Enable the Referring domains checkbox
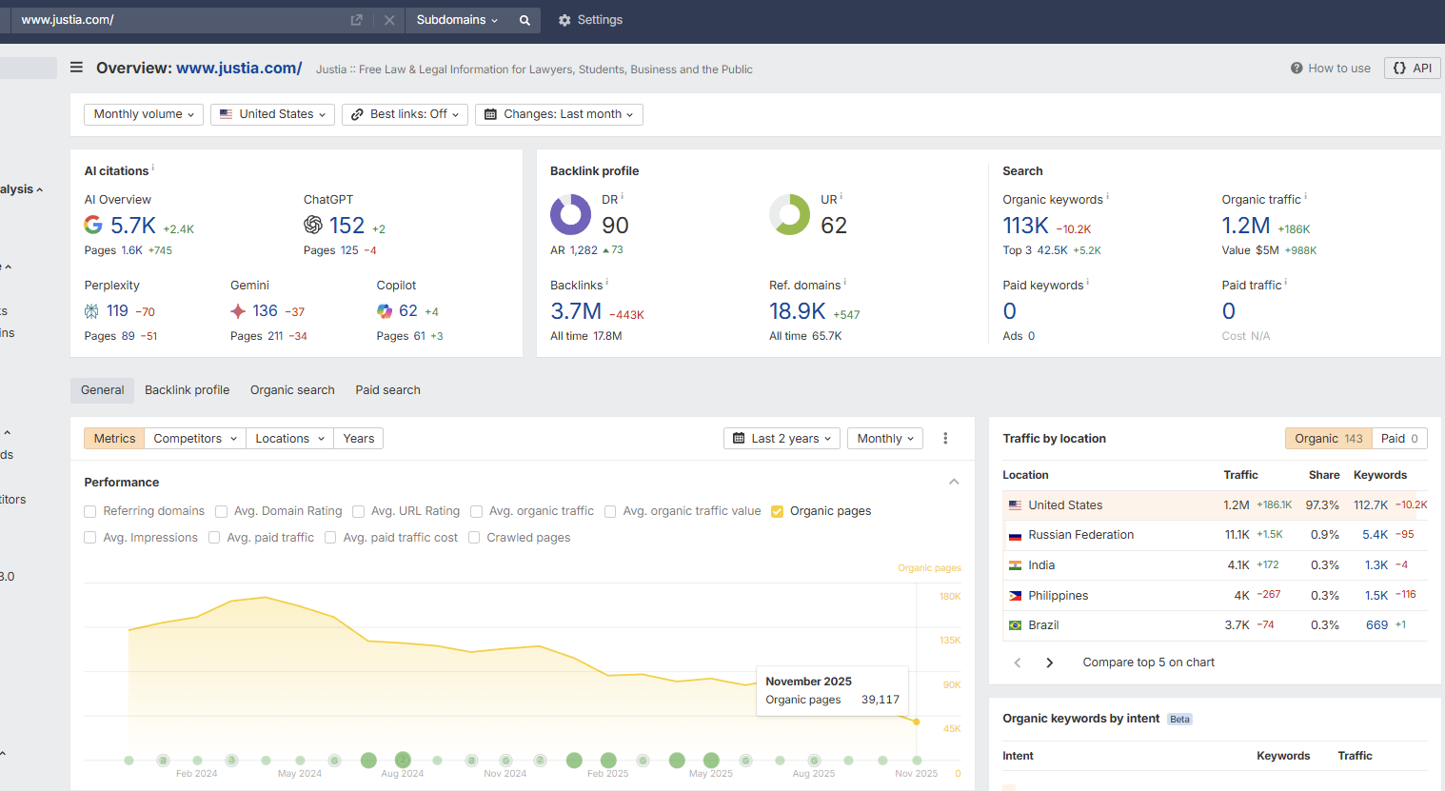This screenshot has width=1445, height=791. [x=90, y=511]
